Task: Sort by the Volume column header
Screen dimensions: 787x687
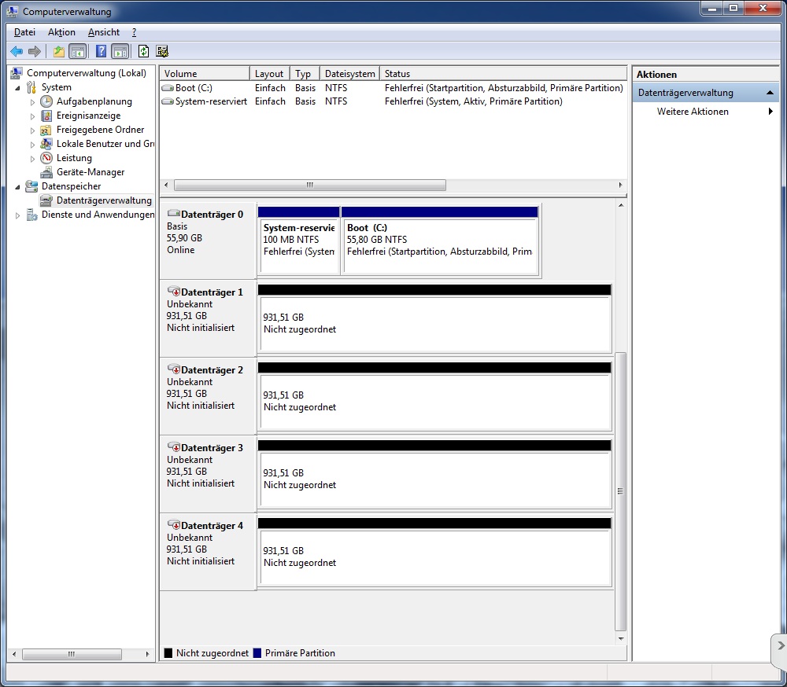Action: [205, 74]
